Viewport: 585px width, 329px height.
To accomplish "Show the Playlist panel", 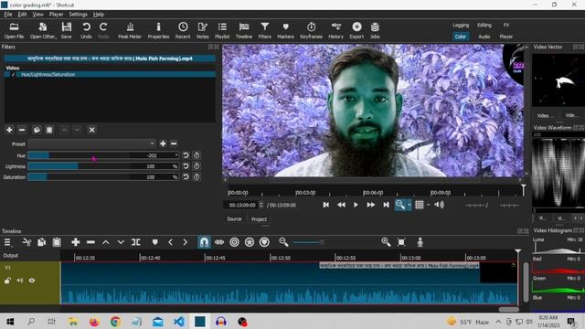I will click(x=222, y=30).
